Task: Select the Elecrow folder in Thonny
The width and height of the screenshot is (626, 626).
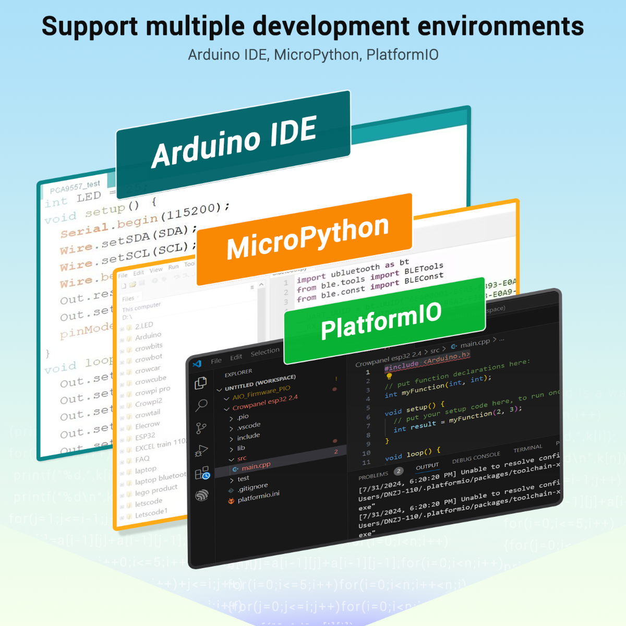Action: click(148, 425)
